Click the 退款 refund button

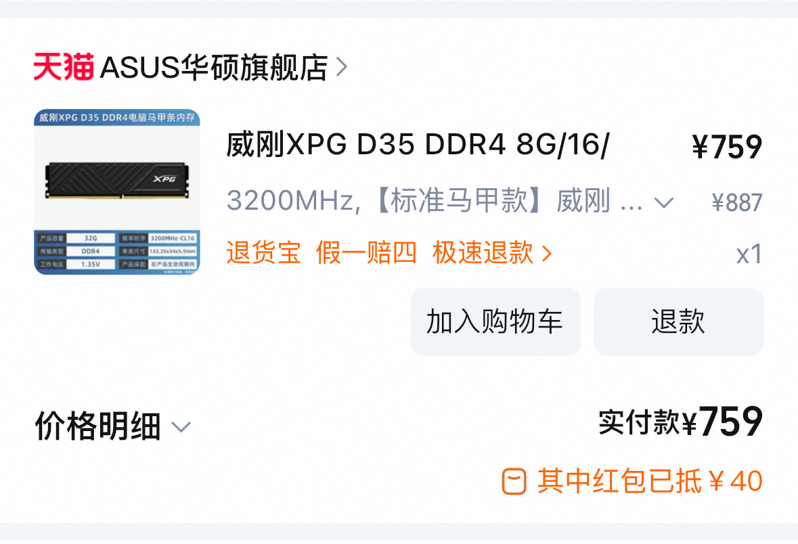tap(678, 321)
